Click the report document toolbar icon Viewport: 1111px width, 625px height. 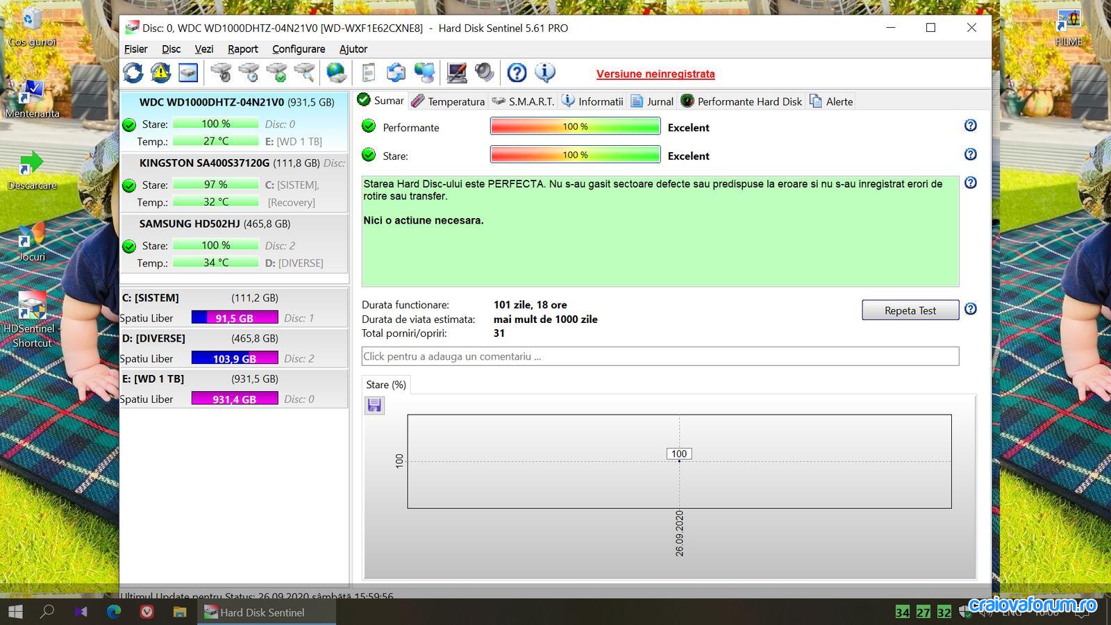click(x=369, y=73)
